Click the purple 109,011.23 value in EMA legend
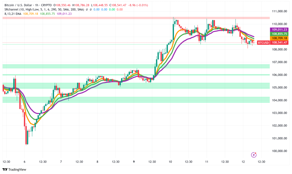The width and height of the screenshot is (292, 174). [64, 14]
